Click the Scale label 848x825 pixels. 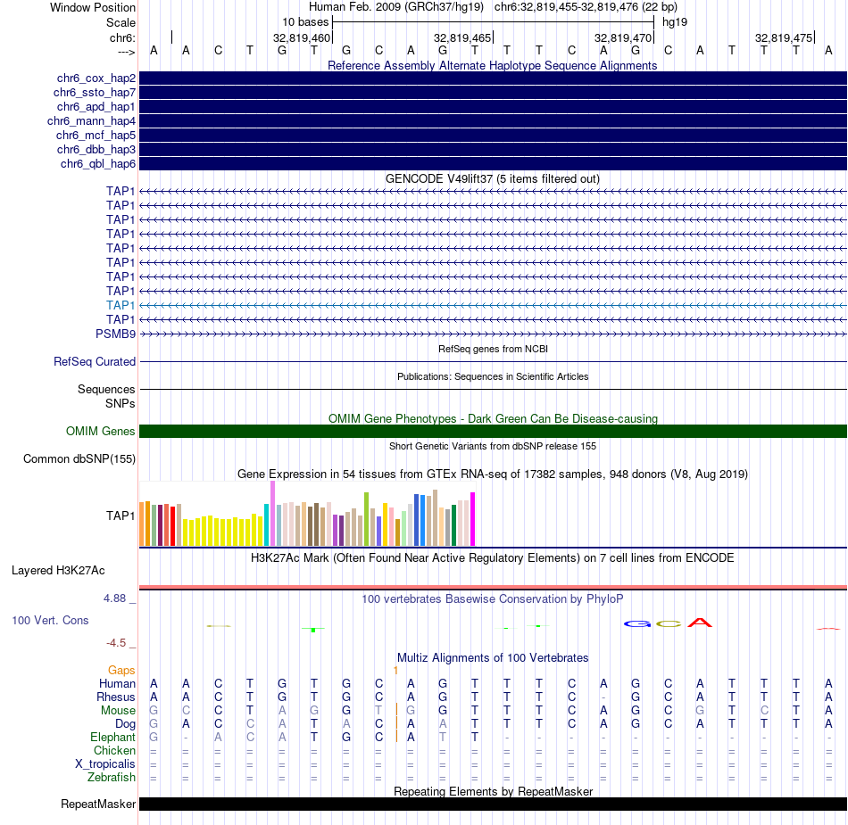pyautogui.click(x=121, y=22)
